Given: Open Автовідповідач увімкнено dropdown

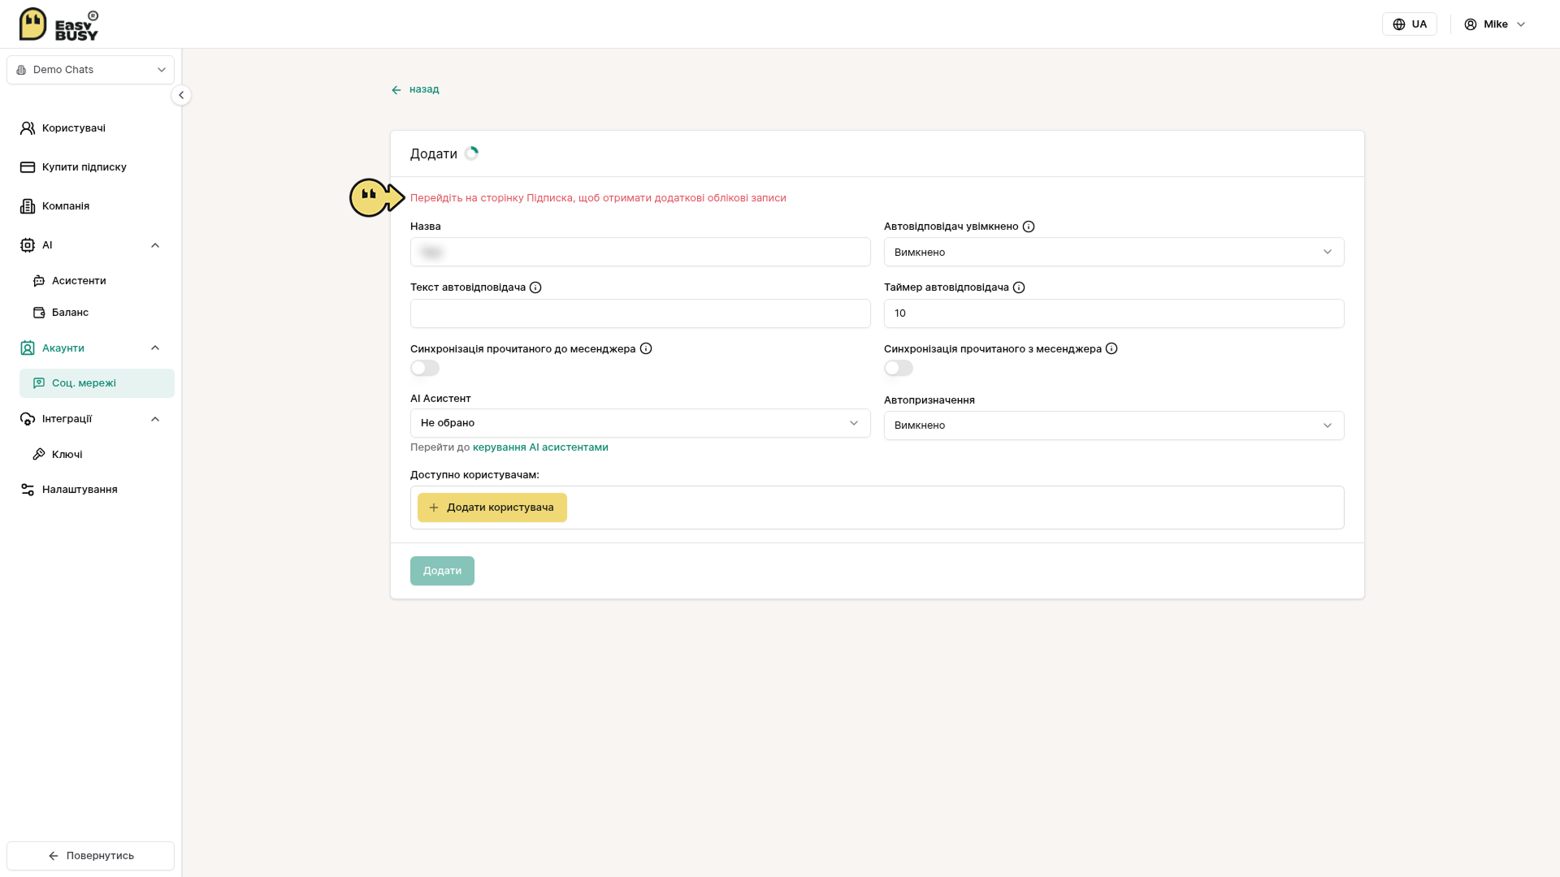Looking at the screenshot, I should 1114,252.
